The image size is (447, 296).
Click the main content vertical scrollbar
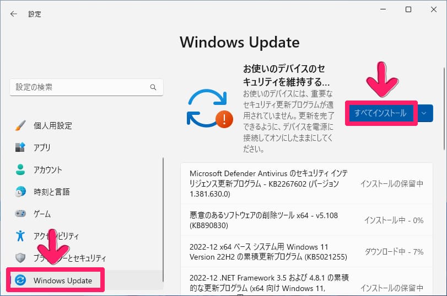point(444,109)
